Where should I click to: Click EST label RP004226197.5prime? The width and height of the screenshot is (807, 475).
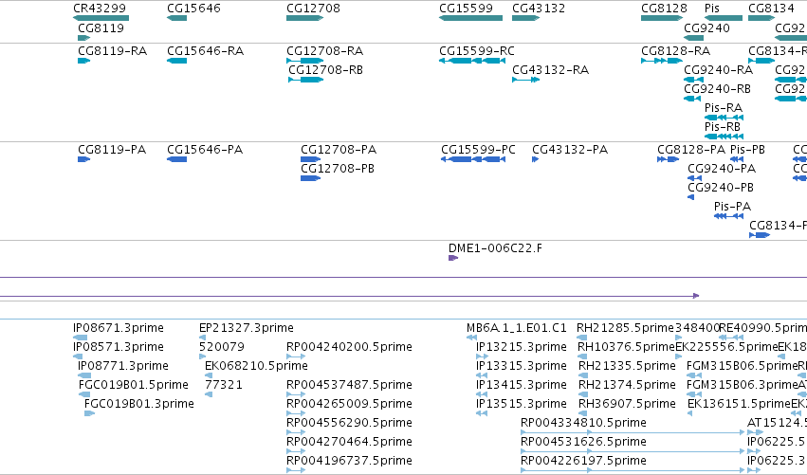(x=583, y=462)
